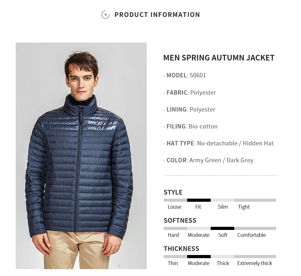
Task: Select the black Moderate segment on Thickness bar
Action: point(199,257)
